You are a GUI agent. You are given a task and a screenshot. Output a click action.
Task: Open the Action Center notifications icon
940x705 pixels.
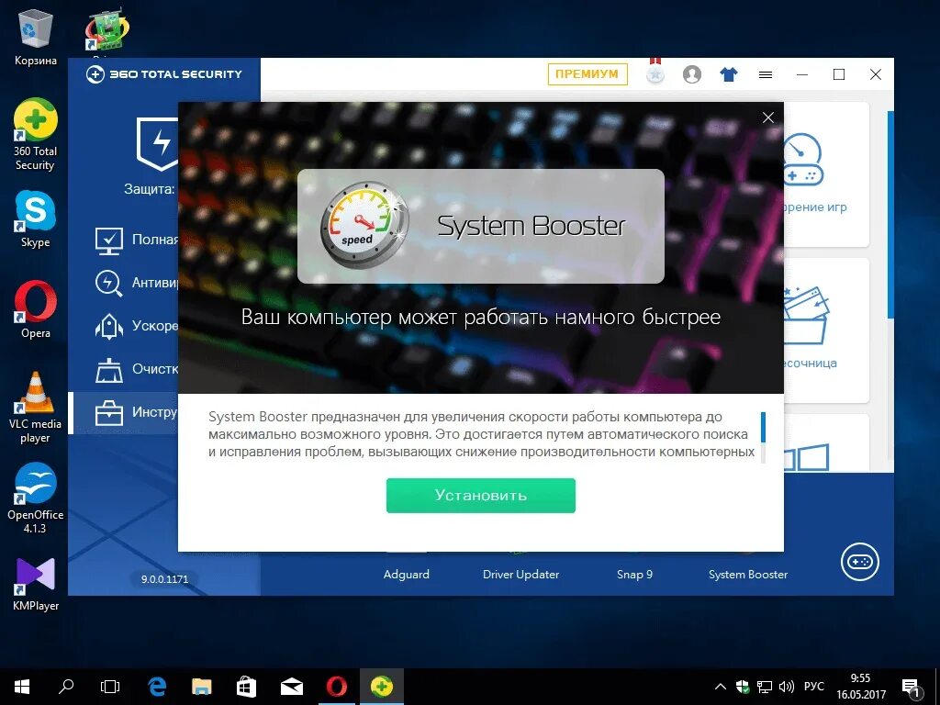click(912, 688)
